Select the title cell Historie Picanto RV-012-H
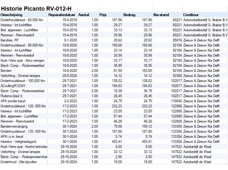 pyautogui.click(x=38, y=7)
